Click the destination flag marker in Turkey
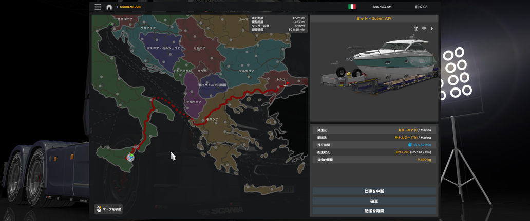This screenshot has width=530, height=221. tap(287, 83)
